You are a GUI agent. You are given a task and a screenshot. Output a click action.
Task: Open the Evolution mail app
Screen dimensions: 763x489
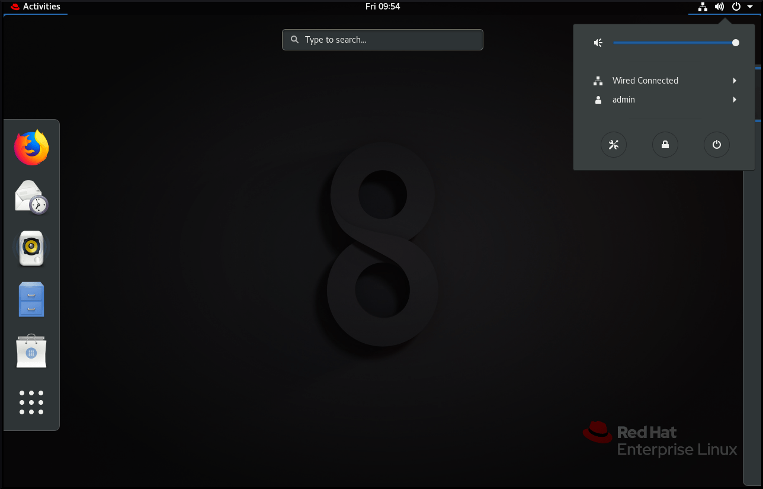(31, 197)
